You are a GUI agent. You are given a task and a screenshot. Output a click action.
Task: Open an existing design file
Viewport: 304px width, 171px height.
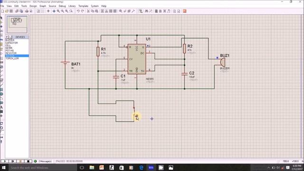(7, 11)
